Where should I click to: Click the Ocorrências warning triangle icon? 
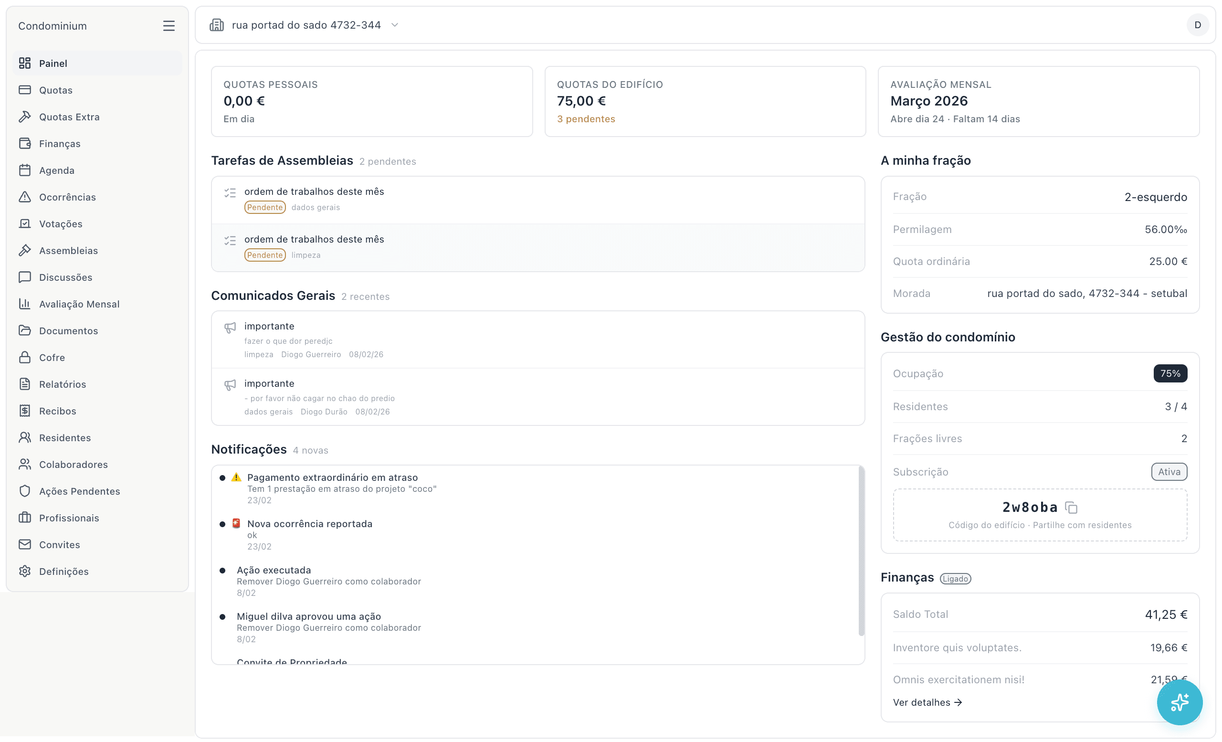point(25,197)
